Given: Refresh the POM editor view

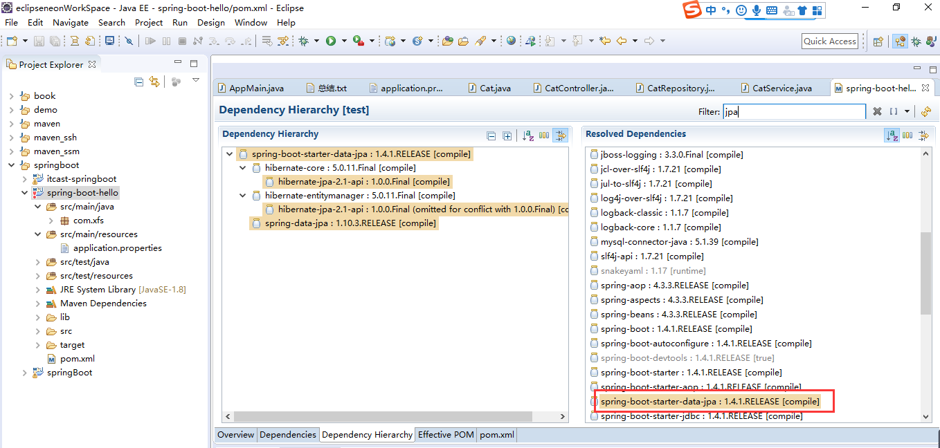Looking at the screenshot, I should [927, 111].
